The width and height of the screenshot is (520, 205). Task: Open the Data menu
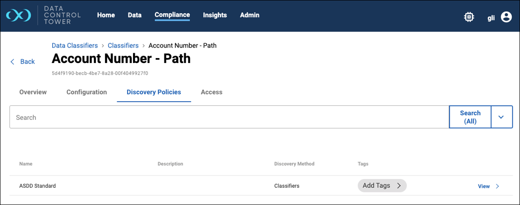click(x=134, y=15)
